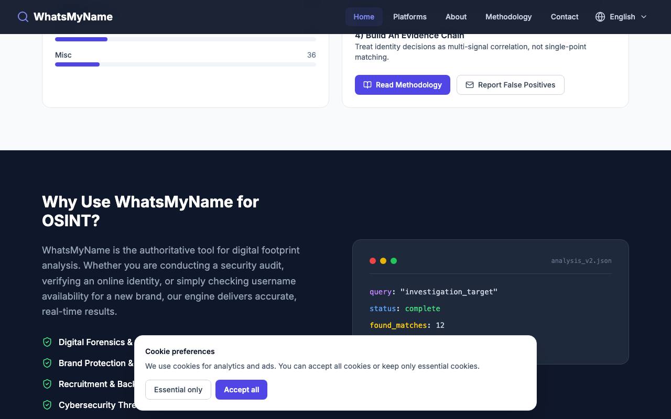The width and height of the screenshot is (671, 419).
Task: Select the Misc category label
Action: 63,55
